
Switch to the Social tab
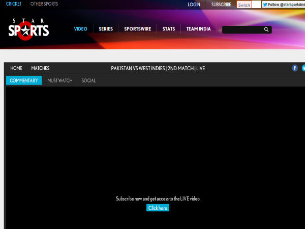88,80
